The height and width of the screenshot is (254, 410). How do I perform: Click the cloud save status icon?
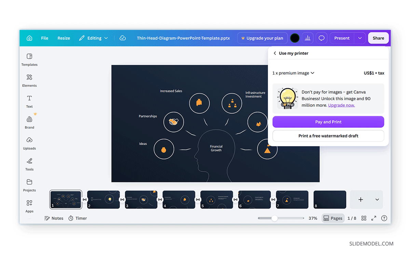click(x=123, y=38)
